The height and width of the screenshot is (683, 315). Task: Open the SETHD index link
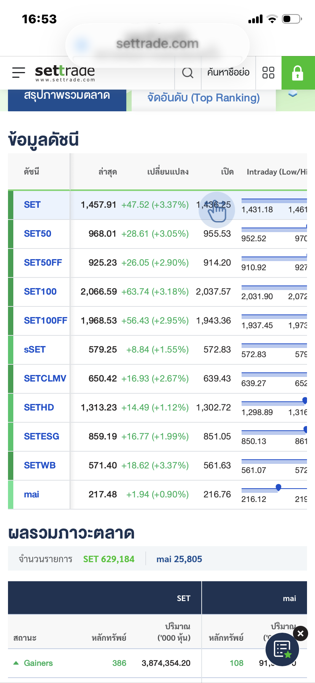39,407
